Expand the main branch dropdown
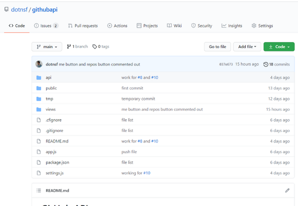The width and height of the screenshot is (298, 206). click(47, 47)
